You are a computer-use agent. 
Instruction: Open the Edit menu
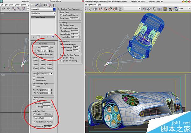[6, 5]
